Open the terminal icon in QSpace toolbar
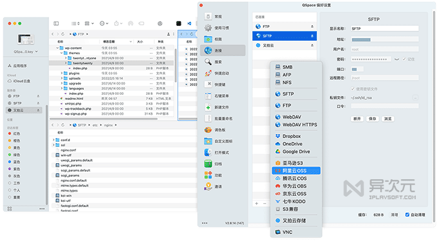 point(179,23)
